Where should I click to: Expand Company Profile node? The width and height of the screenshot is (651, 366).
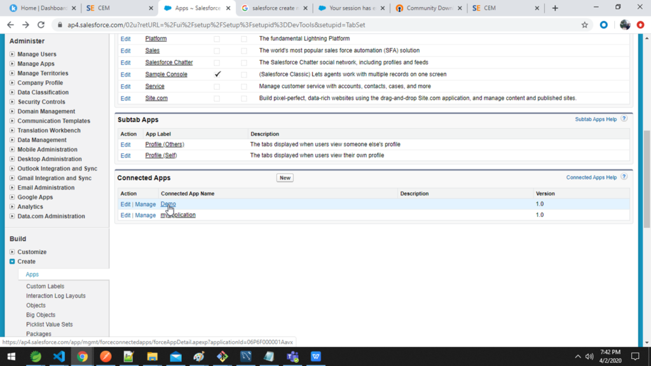(12, 83)
